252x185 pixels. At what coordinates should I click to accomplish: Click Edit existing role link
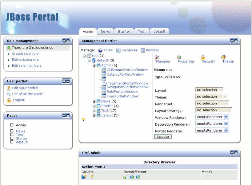pos(26,60)
